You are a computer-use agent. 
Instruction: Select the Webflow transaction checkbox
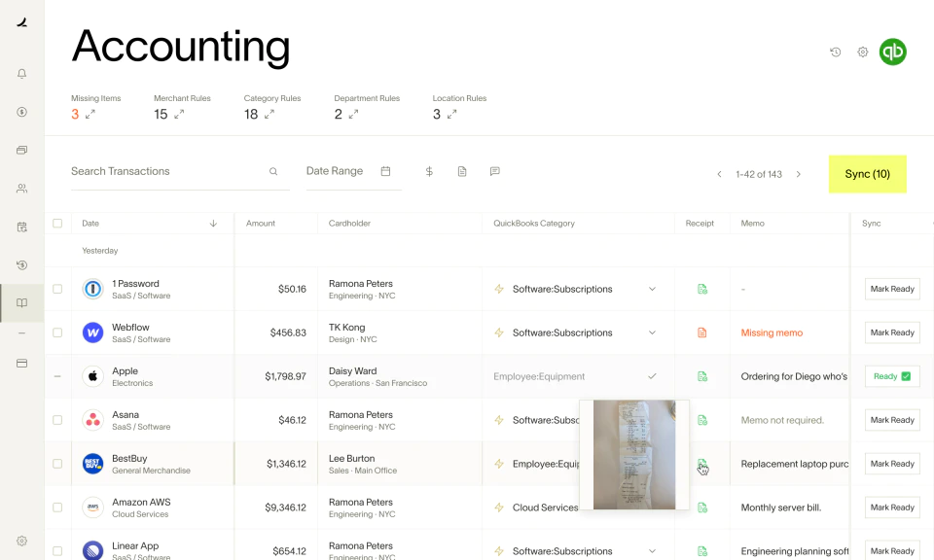coord(57,332)
